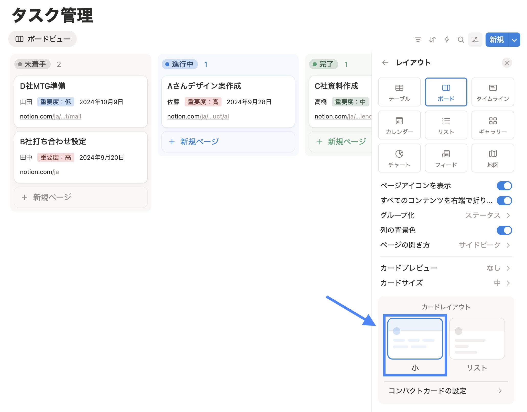
Task: Open the sort icon in the toolbar
Action: (432, 40)
